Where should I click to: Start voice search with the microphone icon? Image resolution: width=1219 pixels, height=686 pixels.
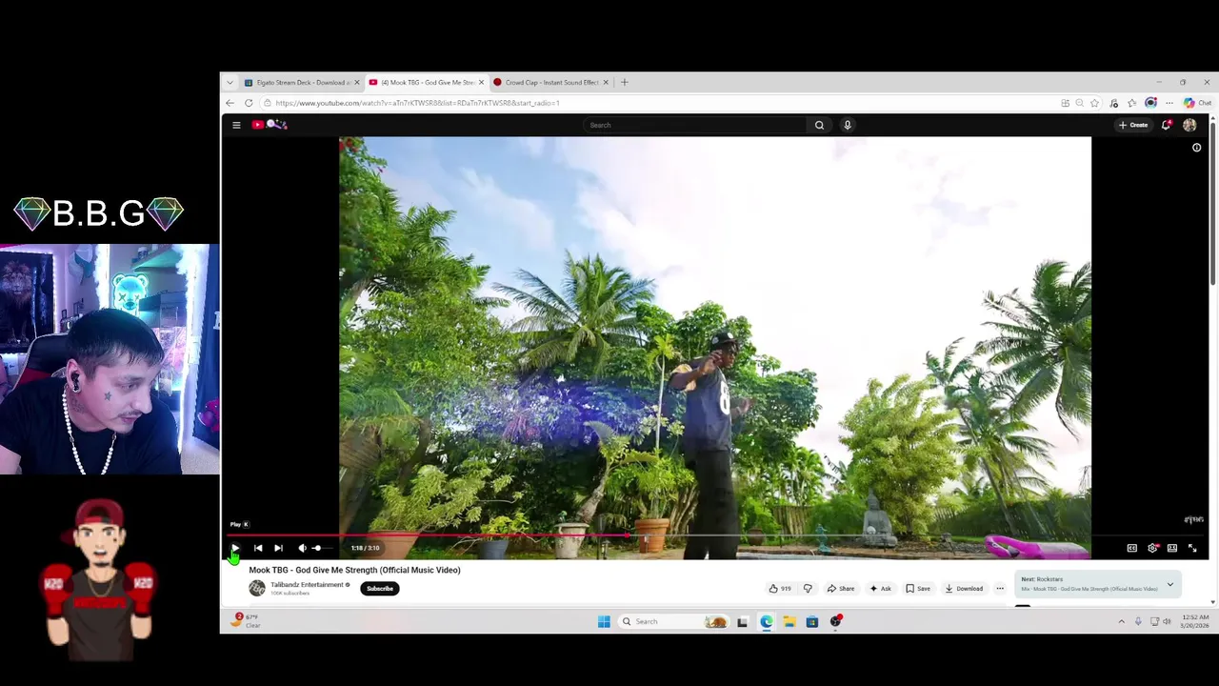pos(847,125)
